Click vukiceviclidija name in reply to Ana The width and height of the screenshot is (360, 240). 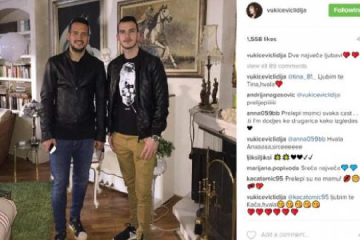(266, 139)
